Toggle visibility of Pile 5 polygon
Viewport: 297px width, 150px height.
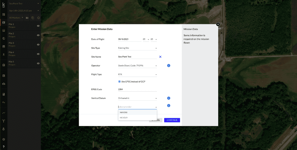(x=38, y=63)
